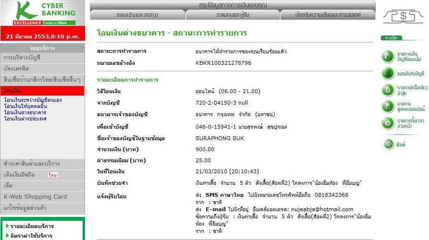Click the scheduled transactions clock icon

point(388,123)
